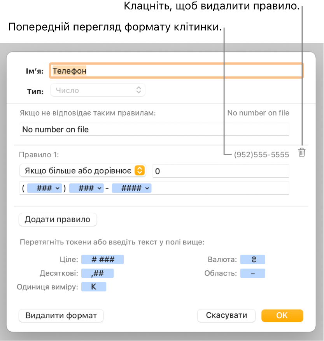
Task: Click the preview text (952)555-5555
Action: [261, 155]
